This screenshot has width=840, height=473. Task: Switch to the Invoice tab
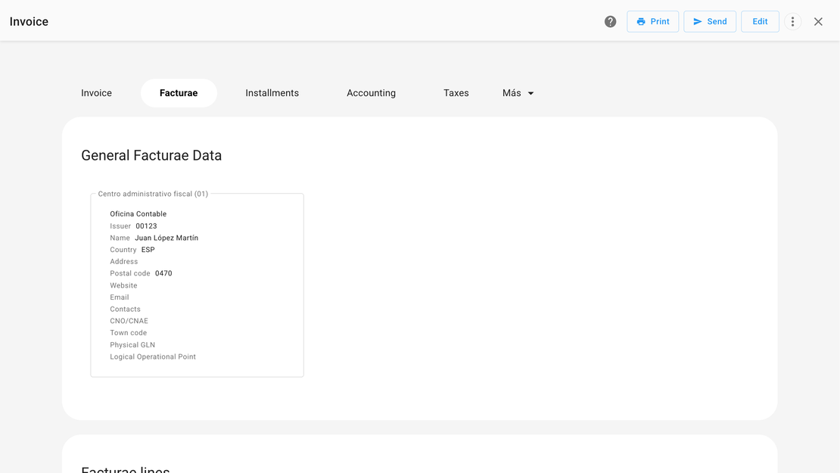tap(96, 93)
